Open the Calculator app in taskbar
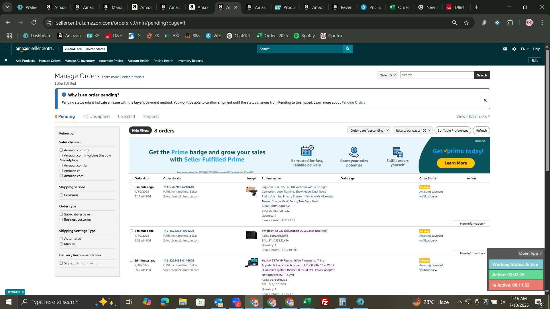The width and height of the screenshot is (550, 309). [x=343, y=302]
